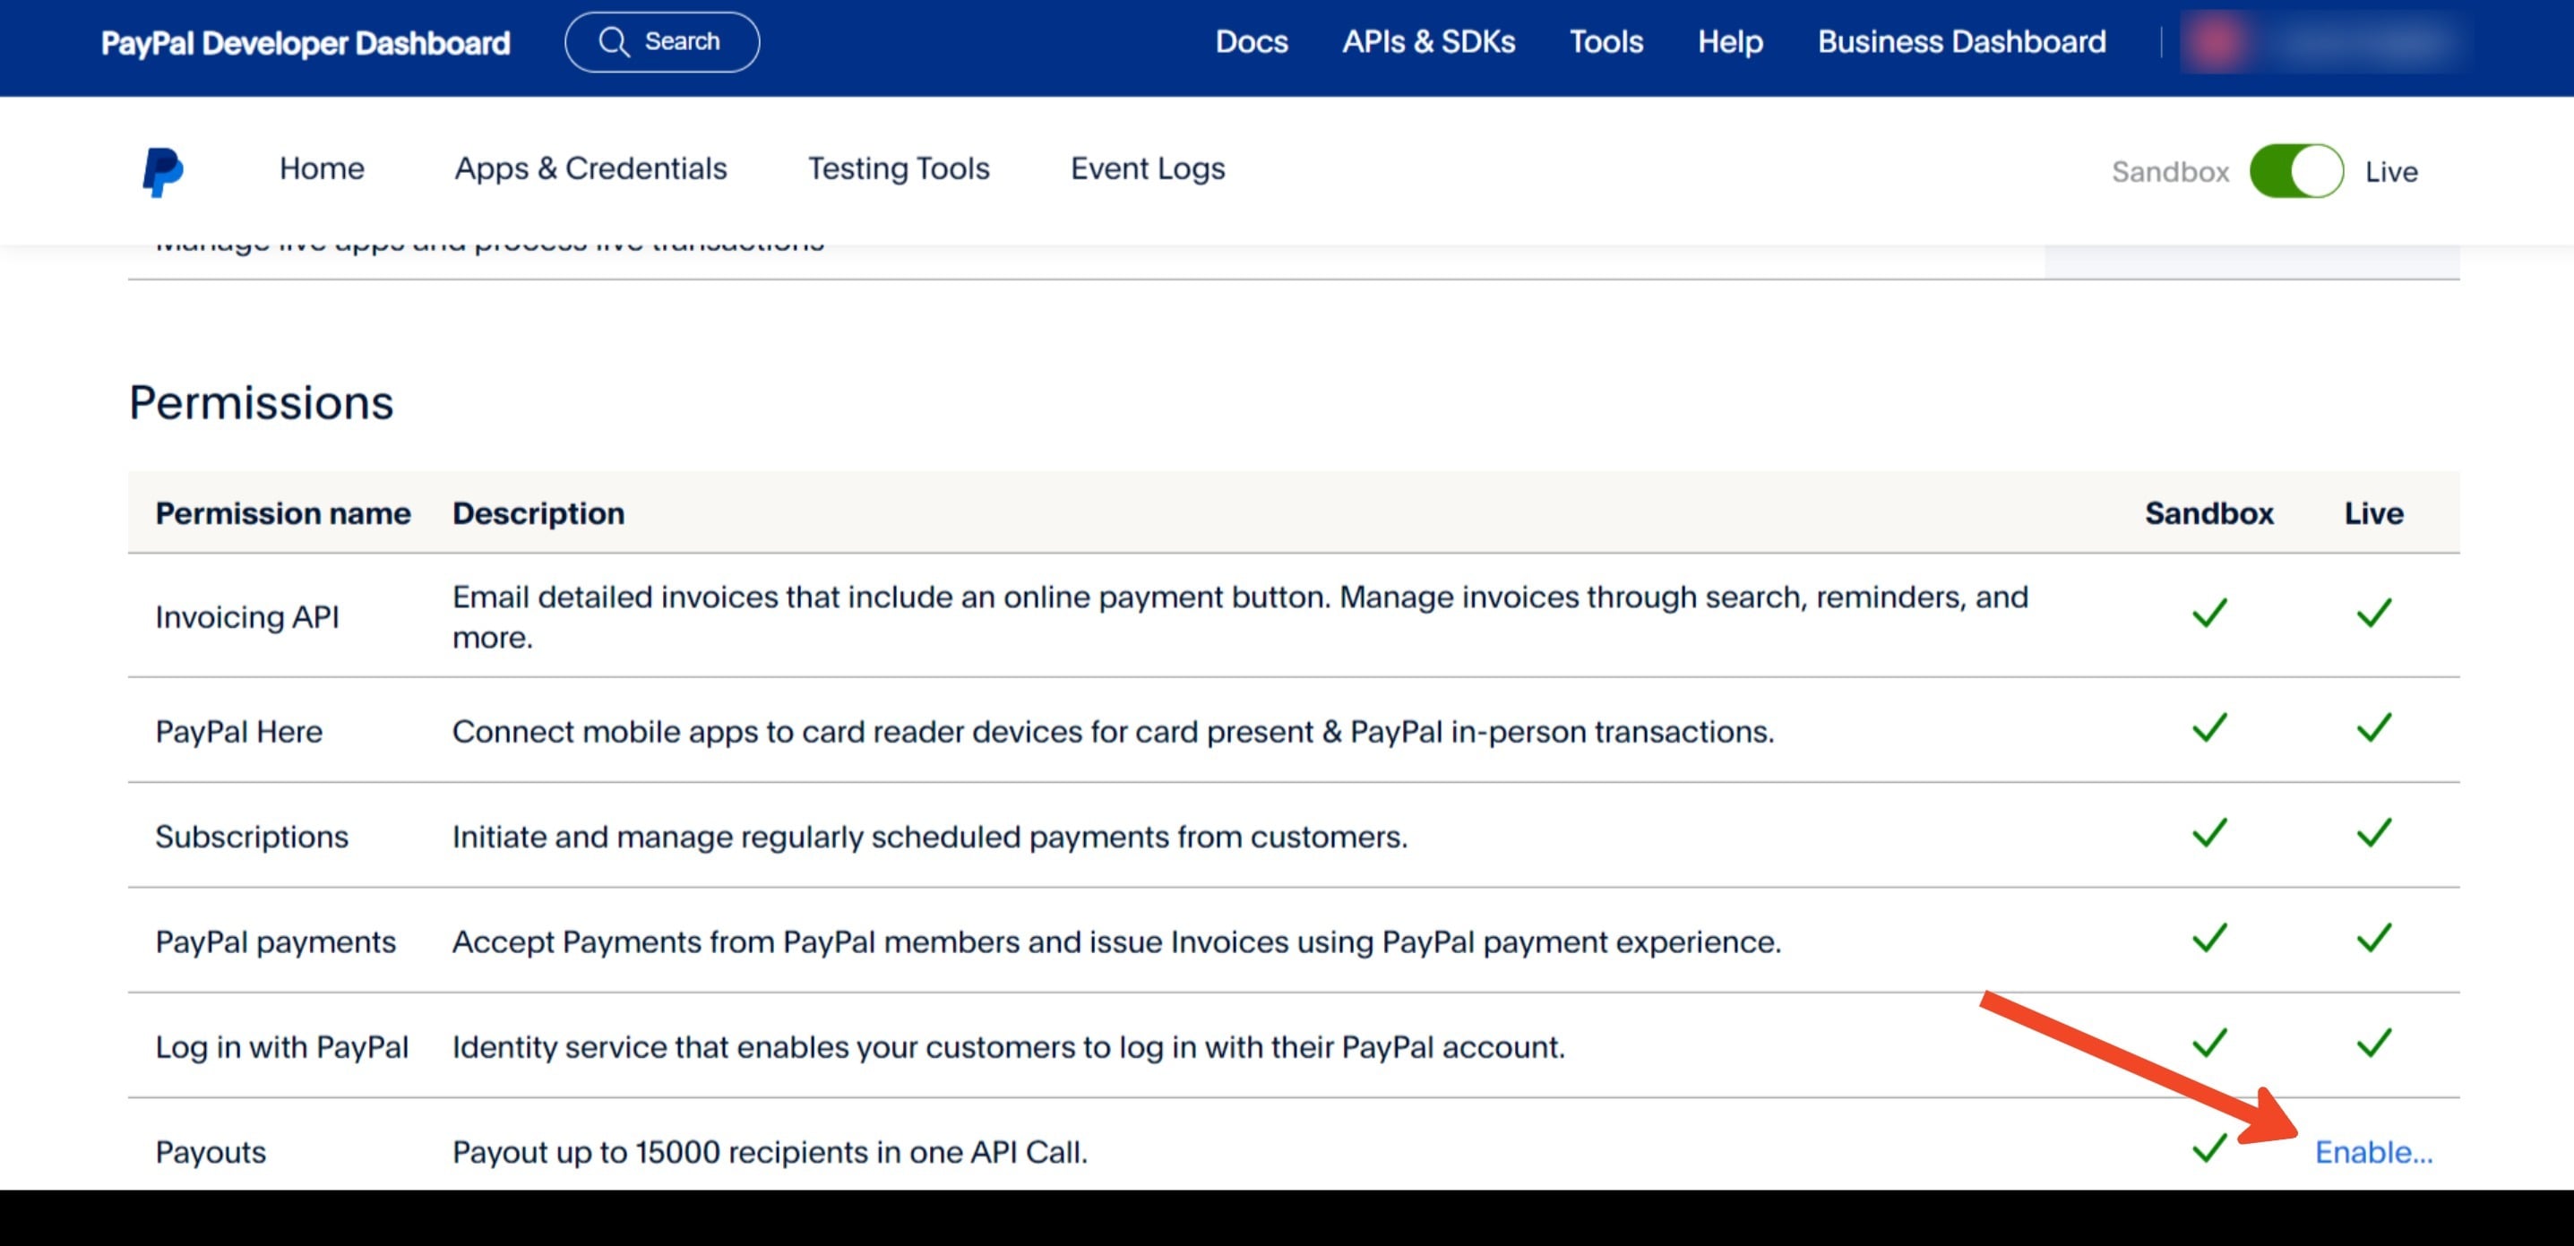Open the APIs & SDKs menu
The width and height of the screenshot is (2574, 1246).
[x=1428, y=42]
